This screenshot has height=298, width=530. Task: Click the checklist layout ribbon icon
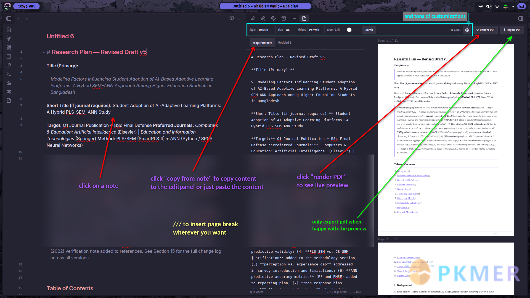click(x=9, y=83)
